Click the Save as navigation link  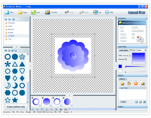[123, 34]
